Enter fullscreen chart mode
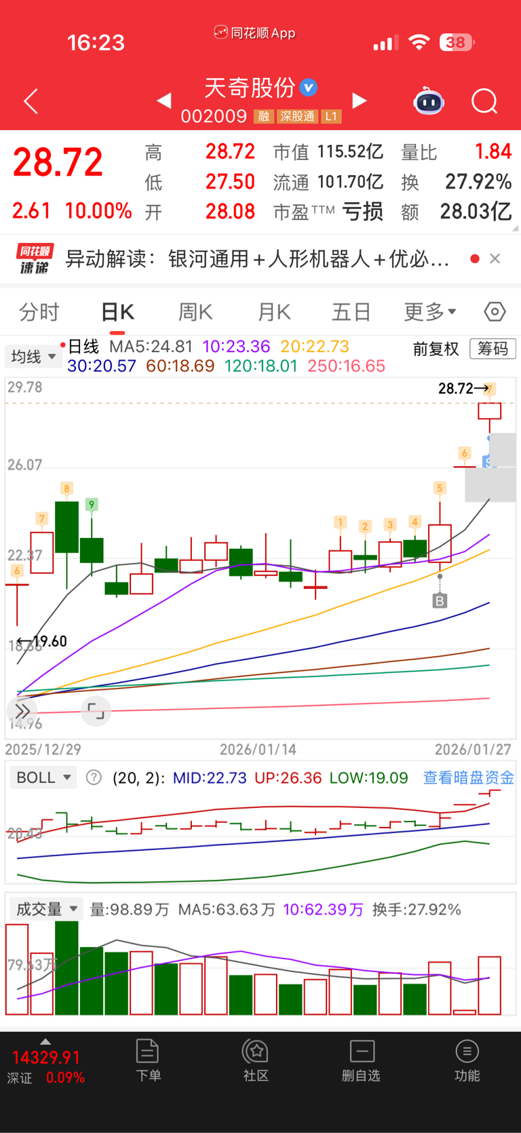521x1133 pixels. point(96,711)
